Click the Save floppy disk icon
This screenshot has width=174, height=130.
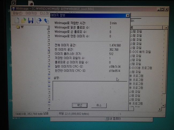pos(31,21)
